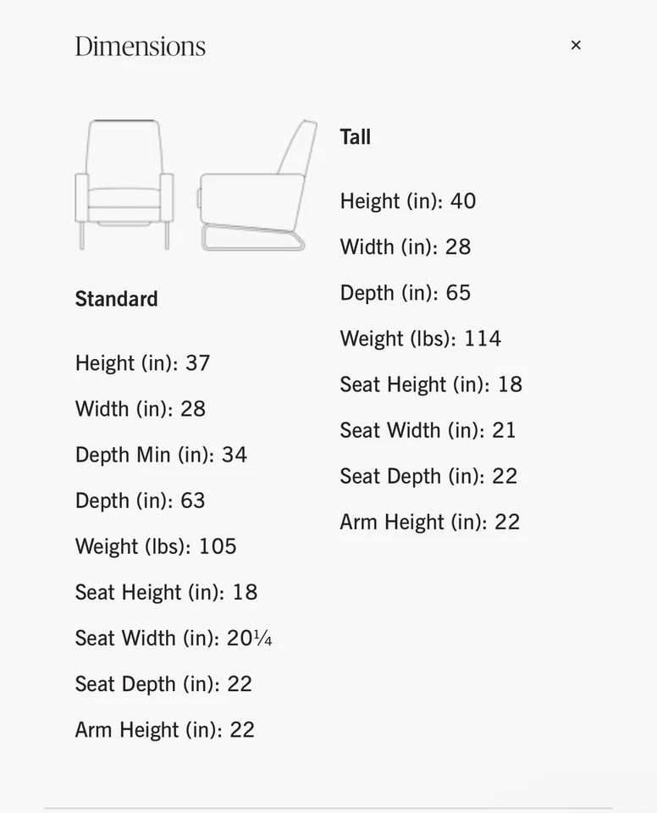Image resolution: width=657 pixels, height=813 pixels.
Task: Click Standard Seat Height (in): 18
Action: click(166, 592)
